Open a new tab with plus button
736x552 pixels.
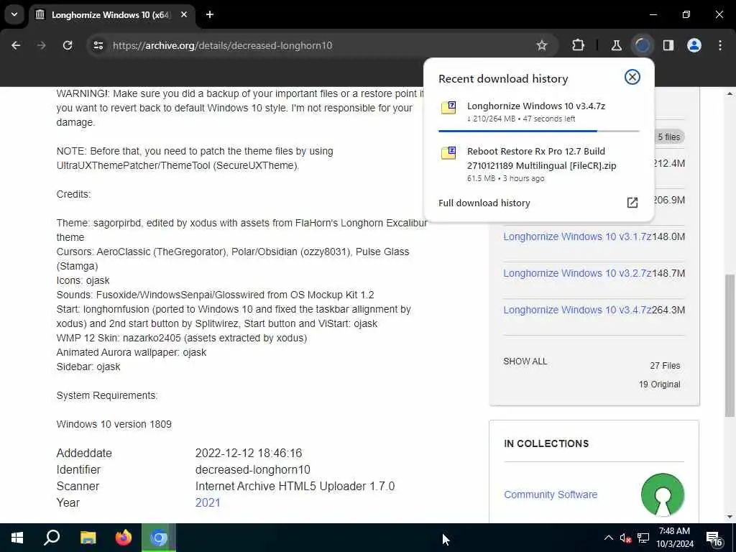pos(210,14)
